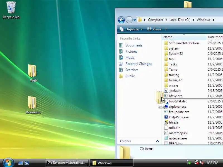The image size is (223, 167).
Task: Sort by the Date modified column header
Action: point(215,37)
